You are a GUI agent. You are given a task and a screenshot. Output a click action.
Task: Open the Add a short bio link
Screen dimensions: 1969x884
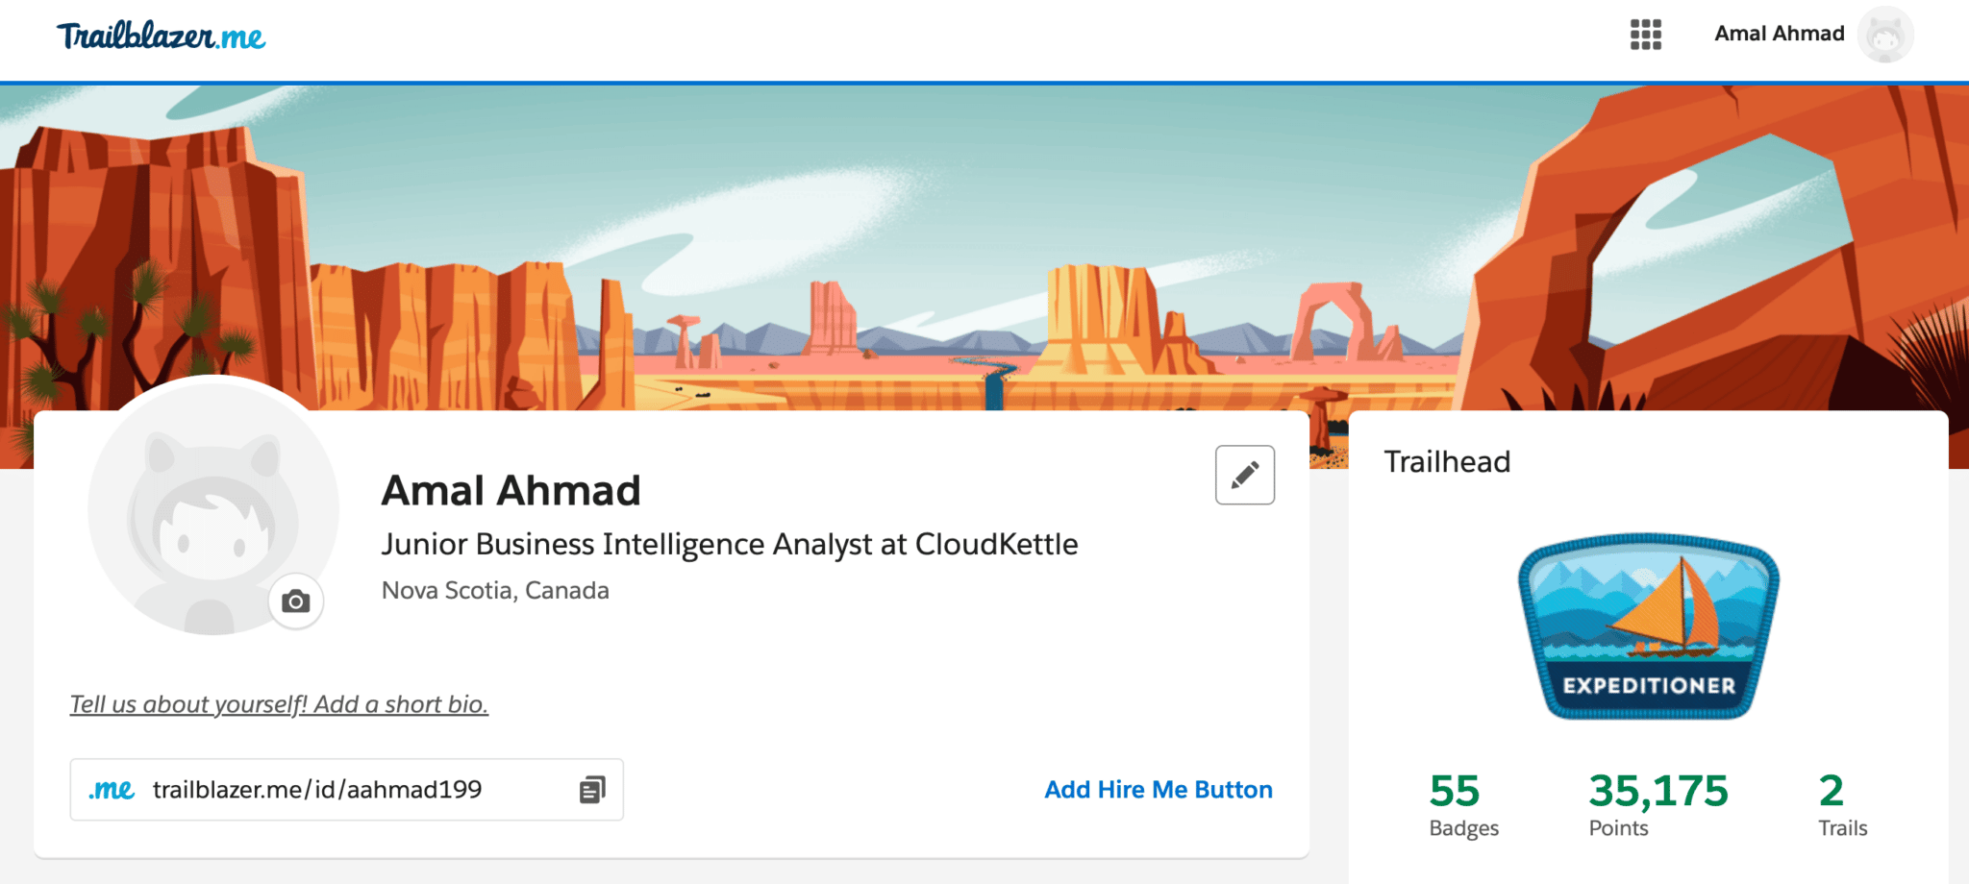tap(278, 702)
